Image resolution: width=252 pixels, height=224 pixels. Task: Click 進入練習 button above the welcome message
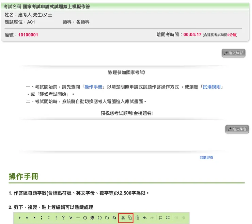click(234, 53)
